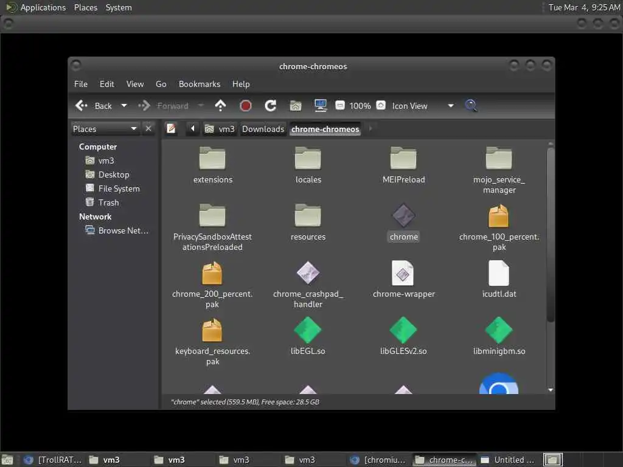Screen dimensions: 623x467
Task: Open the Home folder toolbar icon
Action: (x=296, y=106)
